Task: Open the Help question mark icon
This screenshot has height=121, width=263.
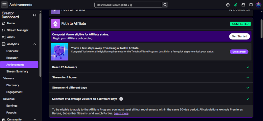Action: click(x=228, y=5)
